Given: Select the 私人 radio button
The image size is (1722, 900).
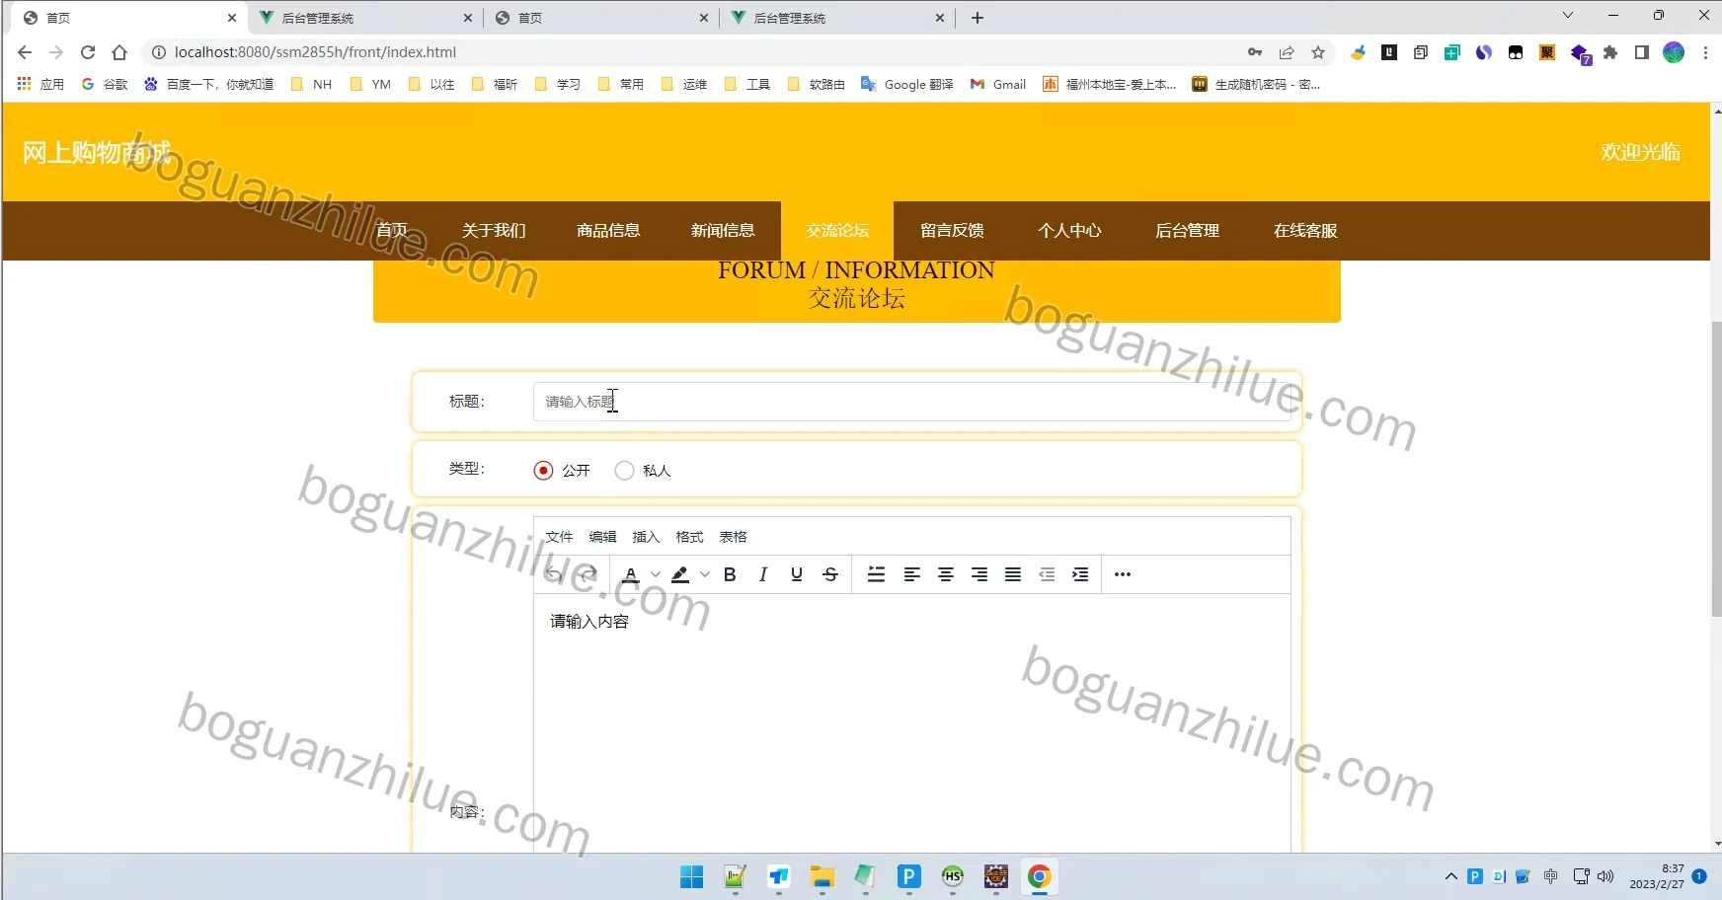Looking at the screenshot, I should 624,471.
